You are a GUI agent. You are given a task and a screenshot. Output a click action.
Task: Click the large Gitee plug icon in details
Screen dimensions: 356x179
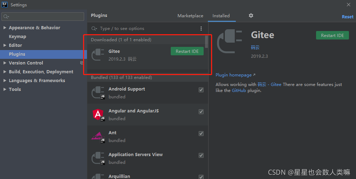coord(229,42)
